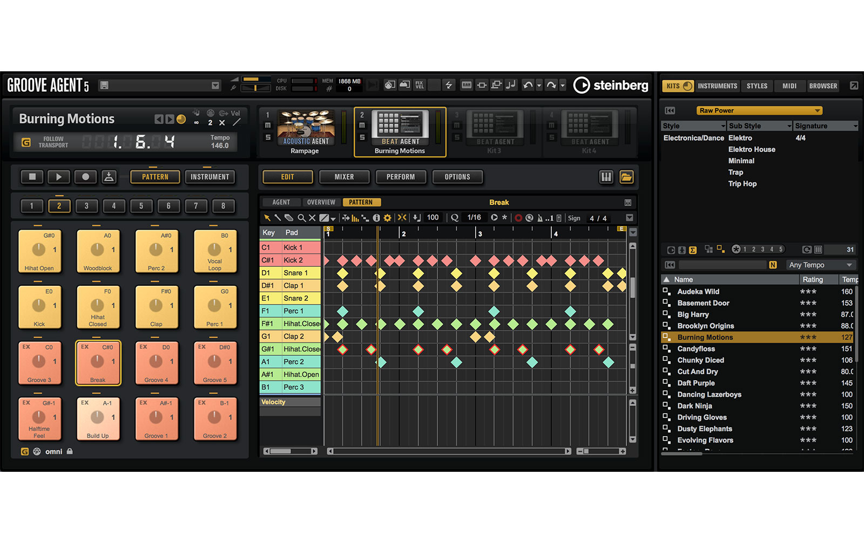
Task: Open the line tool dropdown arrow
Action: (333, 218)
